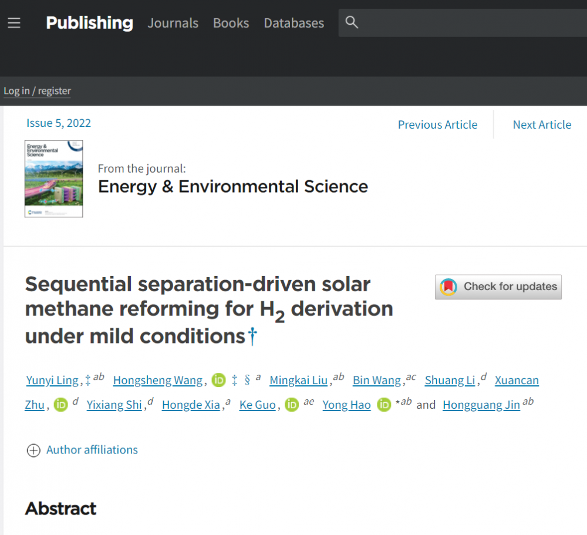Click ORCID icon beside Ke Guo
Image resolution: width=587 pixels, height=535 pixels.
click(x=292, y=405)
